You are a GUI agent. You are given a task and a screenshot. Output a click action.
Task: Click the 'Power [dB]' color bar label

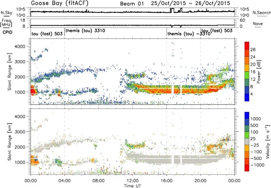tap(258, 72)
